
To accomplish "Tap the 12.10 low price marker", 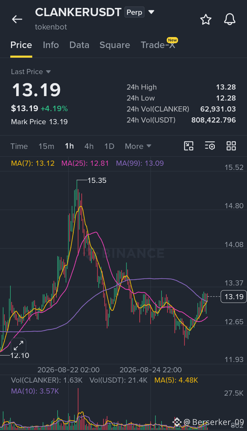I will (x=20, y=356).
